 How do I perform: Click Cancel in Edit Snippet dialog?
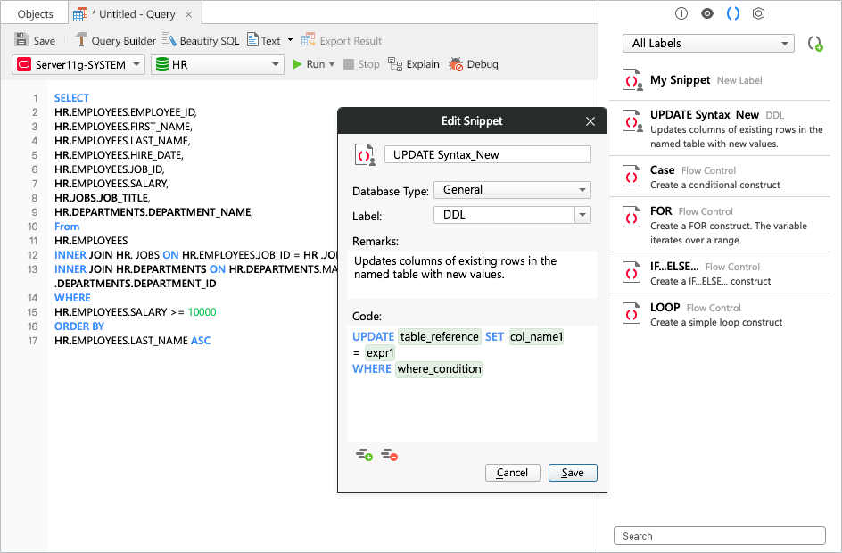pos(512,473)
